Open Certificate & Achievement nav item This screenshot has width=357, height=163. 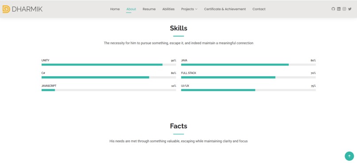(225, 9)
